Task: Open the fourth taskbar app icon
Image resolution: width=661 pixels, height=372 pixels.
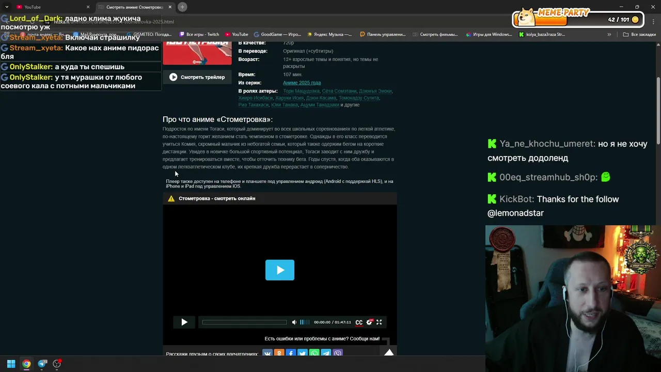Action: click(57, 364)
